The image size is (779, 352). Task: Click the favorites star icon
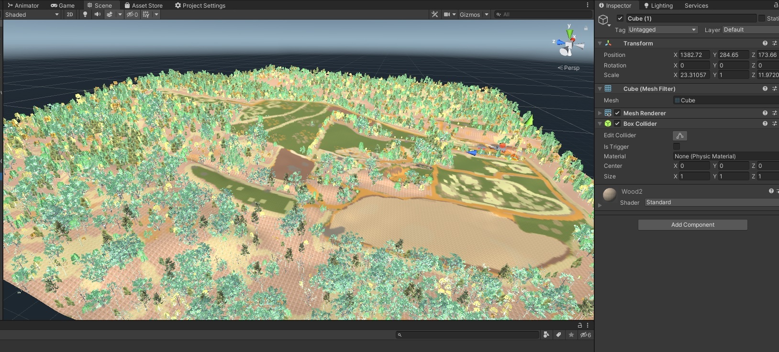pyautogui.click(x=571, y=335)
